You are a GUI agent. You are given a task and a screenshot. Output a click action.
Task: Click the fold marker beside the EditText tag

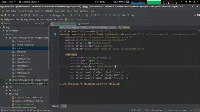(x=58, y=55)
